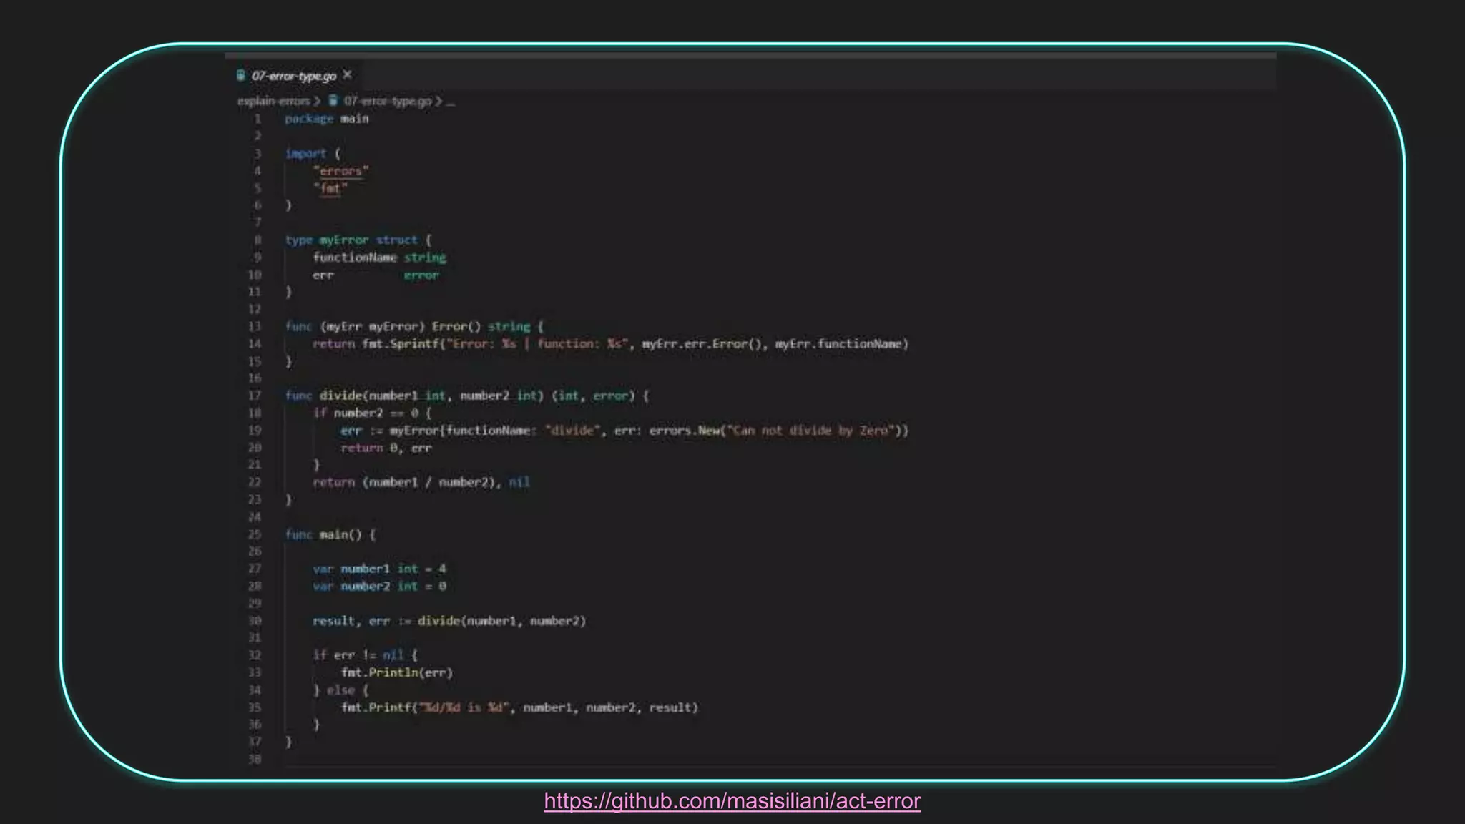Click the fmt.Printf "%d/%d is %d" call

point(519,707)
